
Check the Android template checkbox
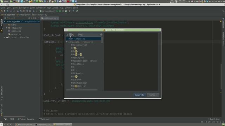tap(72, 55)
